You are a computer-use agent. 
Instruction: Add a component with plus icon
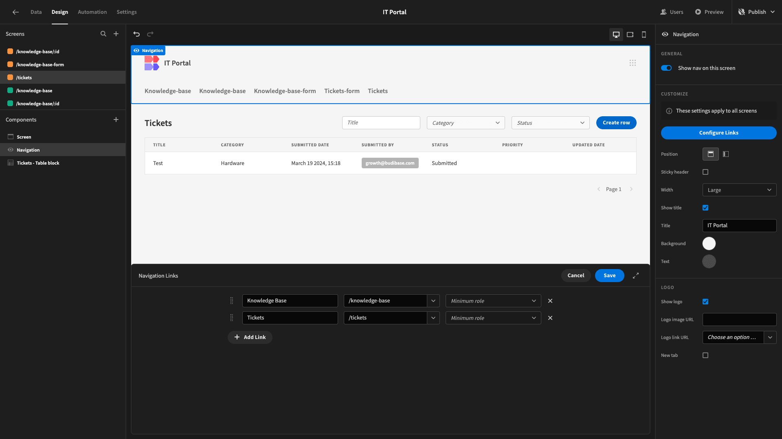click(x=116, y=120)
